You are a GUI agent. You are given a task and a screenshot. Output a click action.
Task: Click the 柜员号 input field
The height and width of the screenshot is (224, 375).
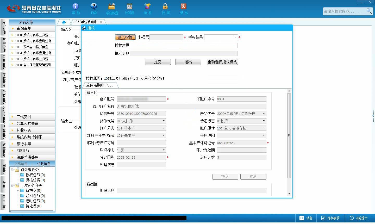pos(166,37)
